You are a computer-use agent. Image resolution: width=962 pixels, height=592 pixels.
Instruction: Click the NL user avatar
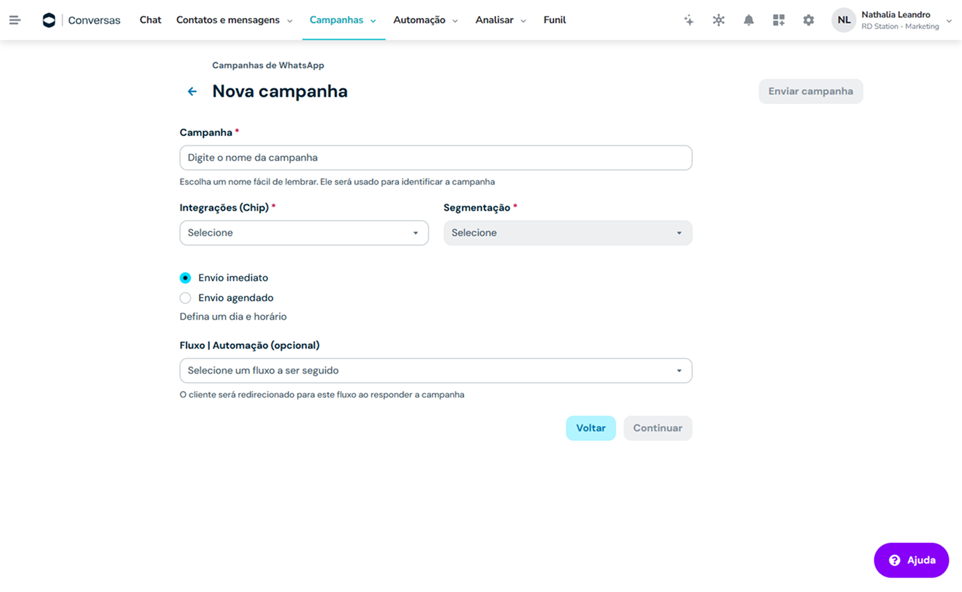pos(843,20)
